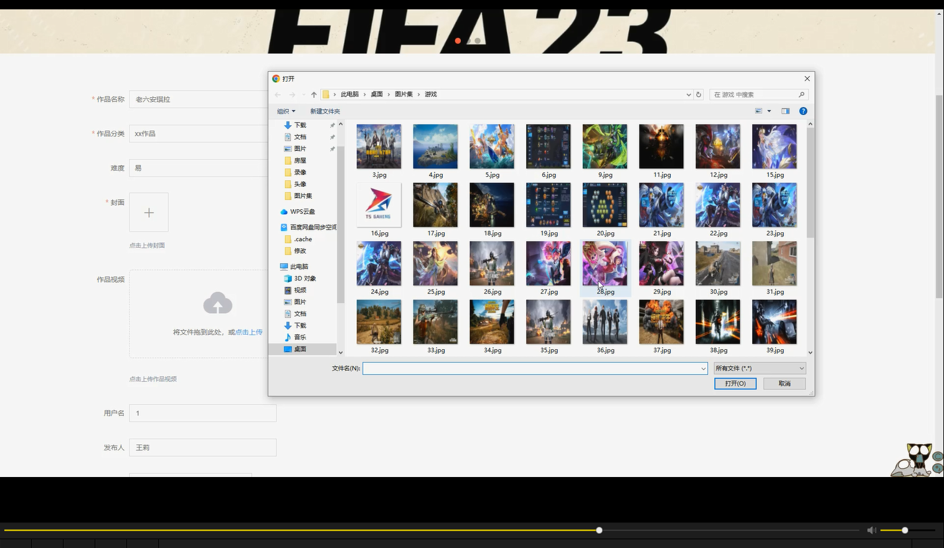Click 打开(O) button

point(735,384)
